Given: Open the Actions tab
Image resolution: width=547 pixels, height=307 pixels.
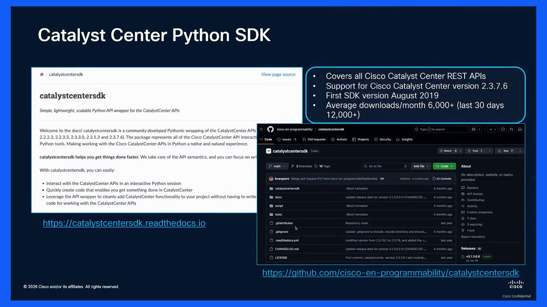Looking at the screenshot, I should (339, 140).
